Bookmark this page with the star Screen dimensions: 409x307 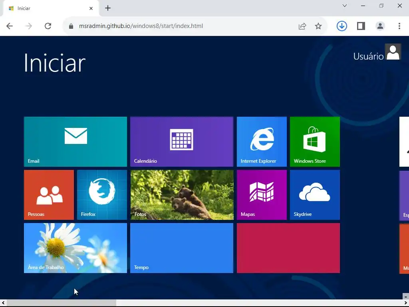[x=318, y=26]
